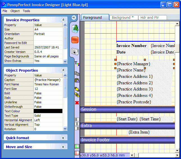Click the Invoice Footer section band
The image size is (181, 159).
click(127, 140)
